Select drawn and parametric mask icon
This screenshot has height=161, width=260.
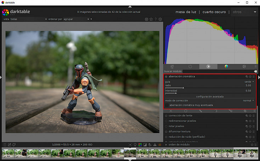tap(230, 111)
